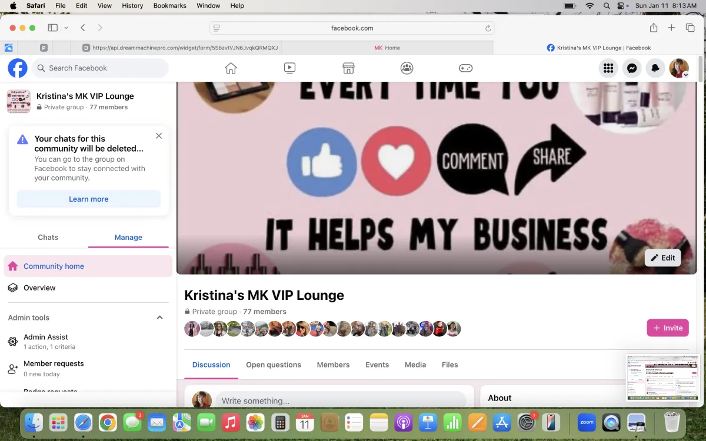Open Messages from the Dock
Screen dimensions: 706x441
coord(132,422)
